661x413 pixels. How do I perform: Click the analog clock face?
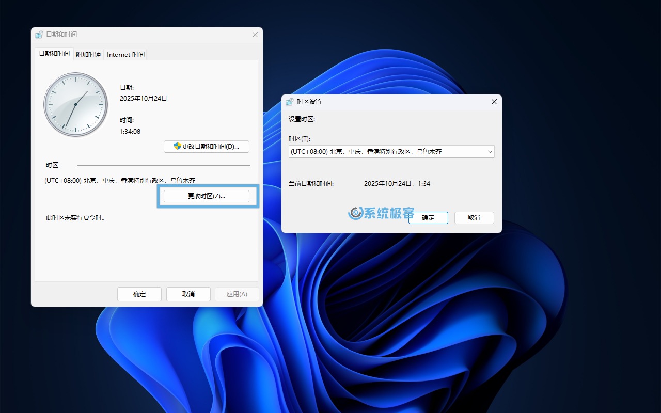click(x=75, y=104)
